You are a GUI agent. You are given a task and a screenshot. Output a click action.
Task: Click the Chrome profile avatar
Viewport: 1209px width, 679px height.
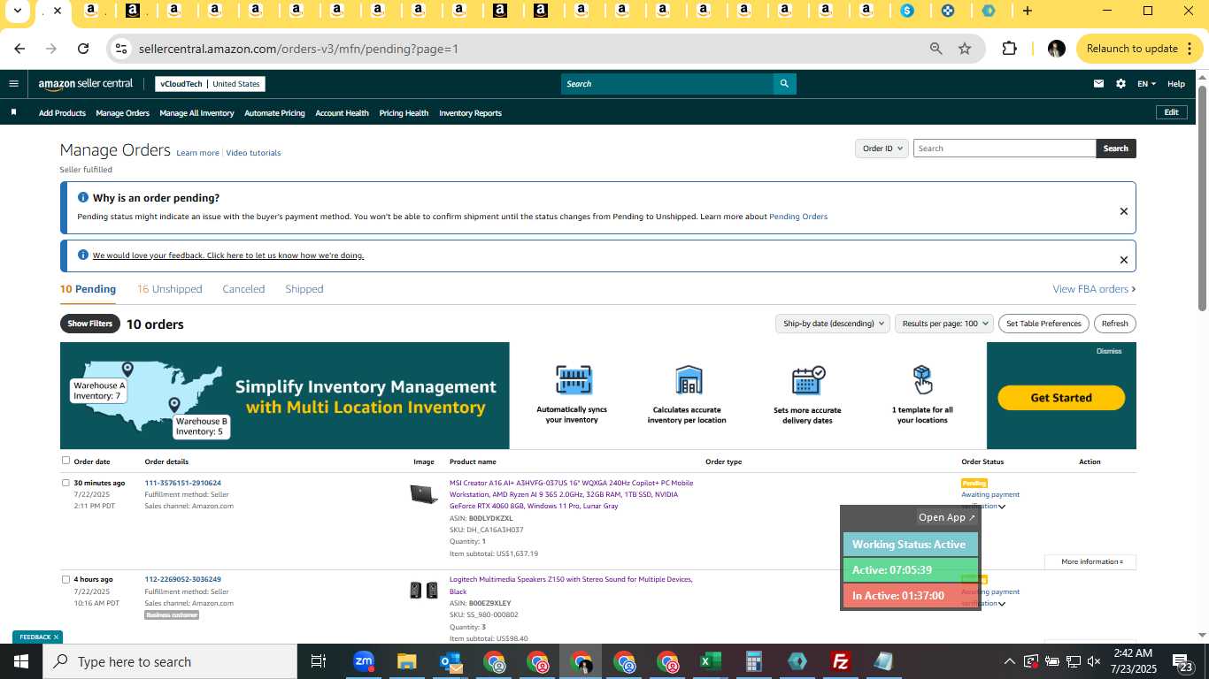pos(1056,49)
